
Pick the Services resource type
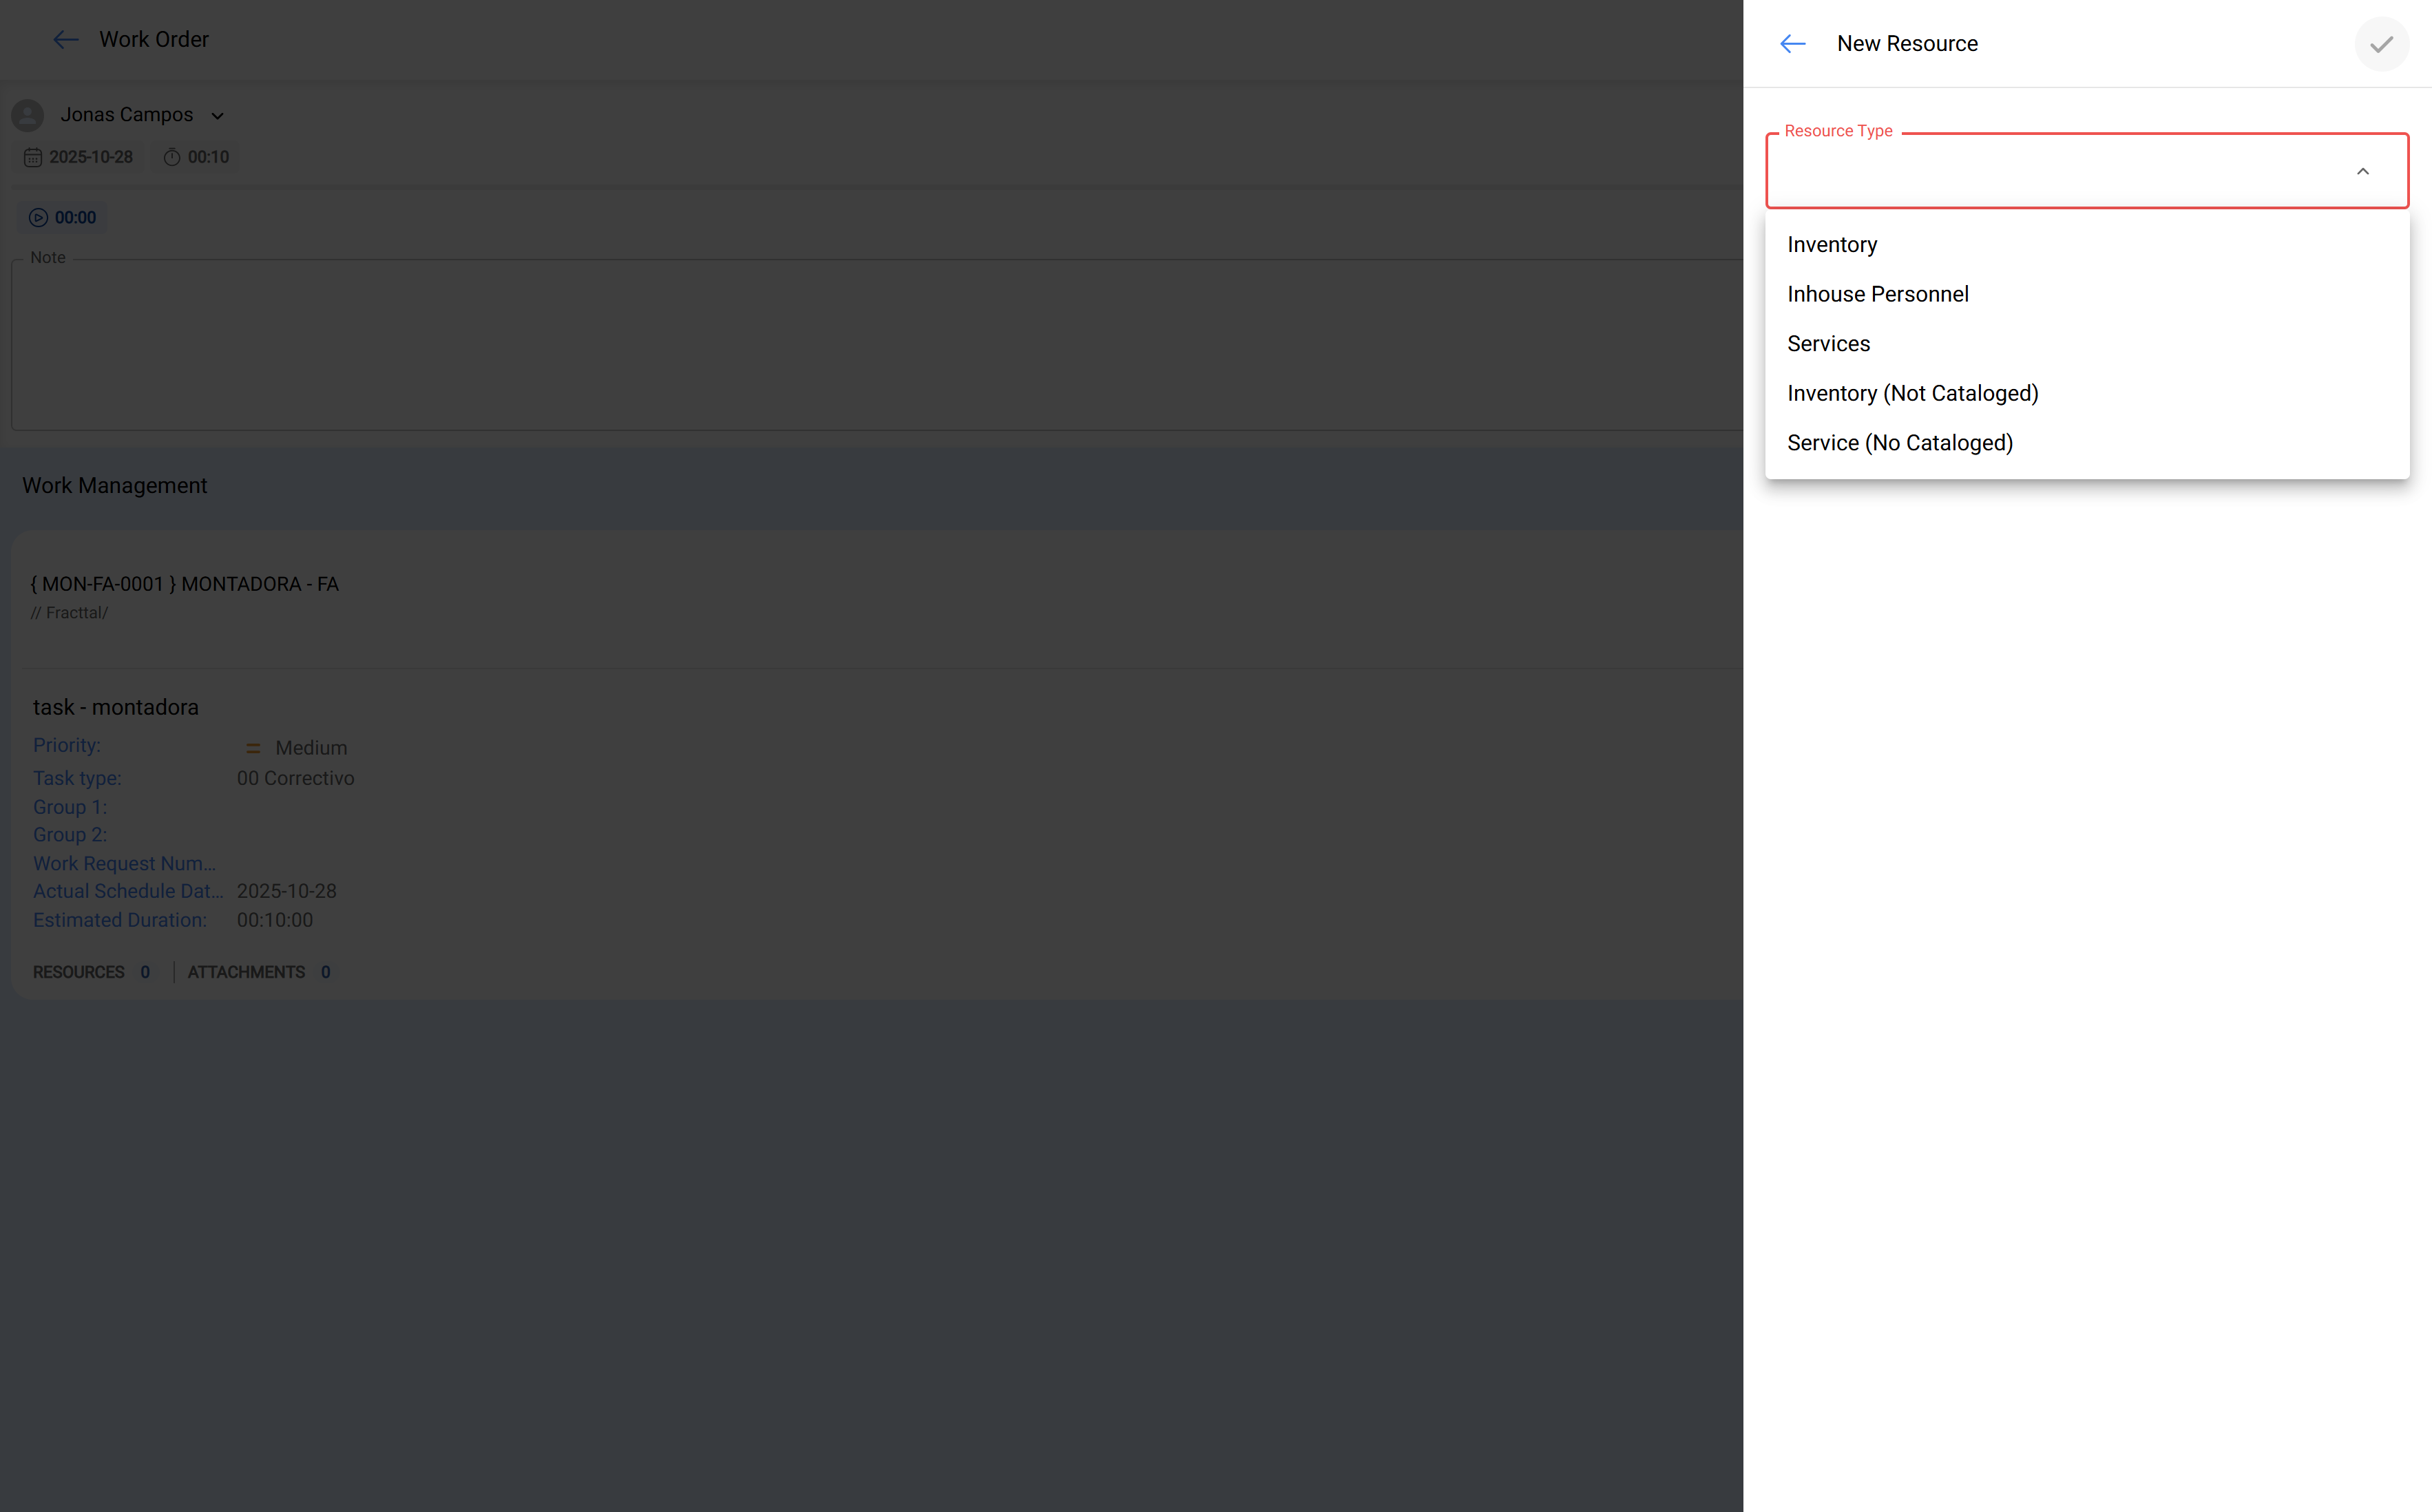[1827, 344]
